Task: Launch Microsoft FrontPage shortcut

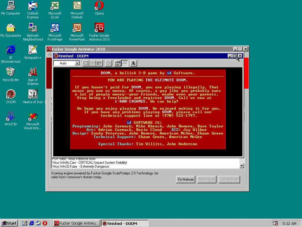Action: (55, 32)
